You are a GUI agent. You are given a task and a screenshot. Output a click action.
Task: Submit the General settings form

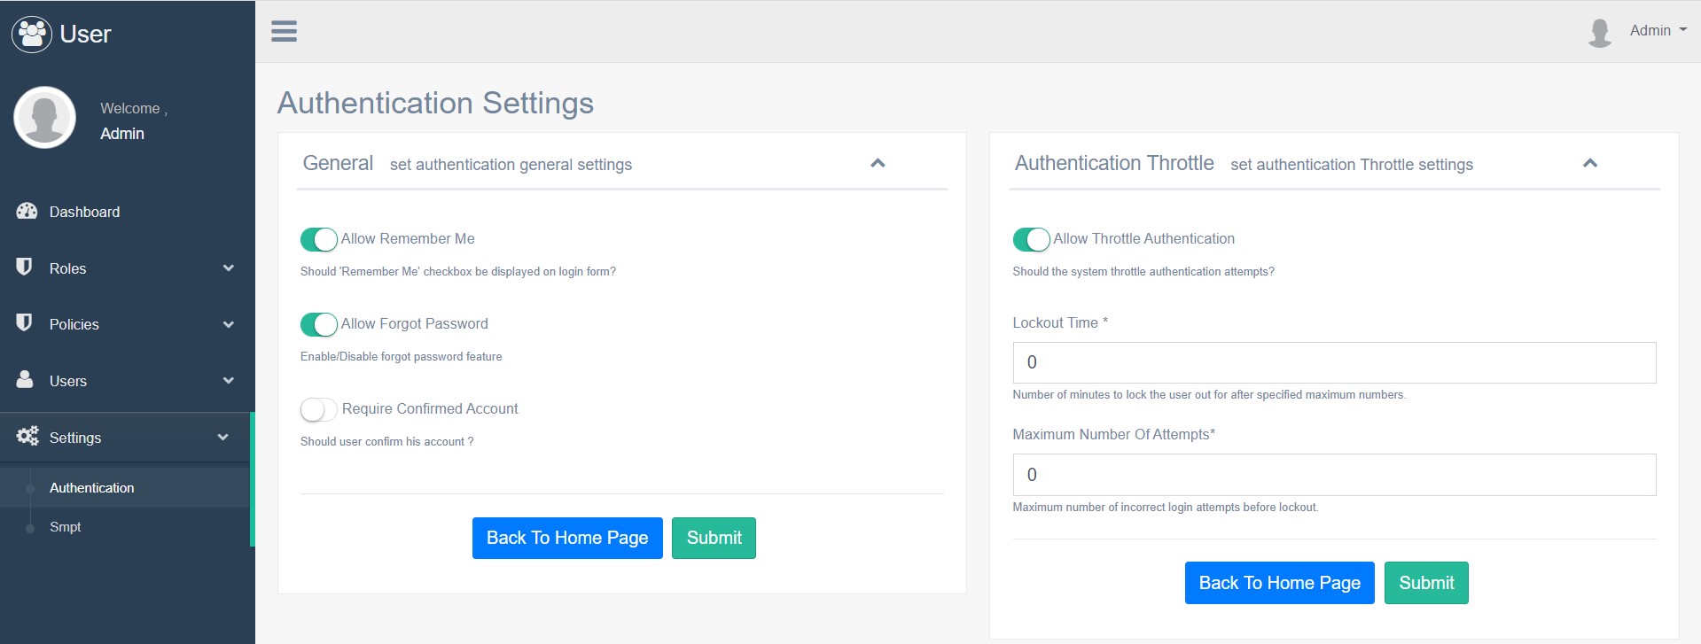coord(714,538)
